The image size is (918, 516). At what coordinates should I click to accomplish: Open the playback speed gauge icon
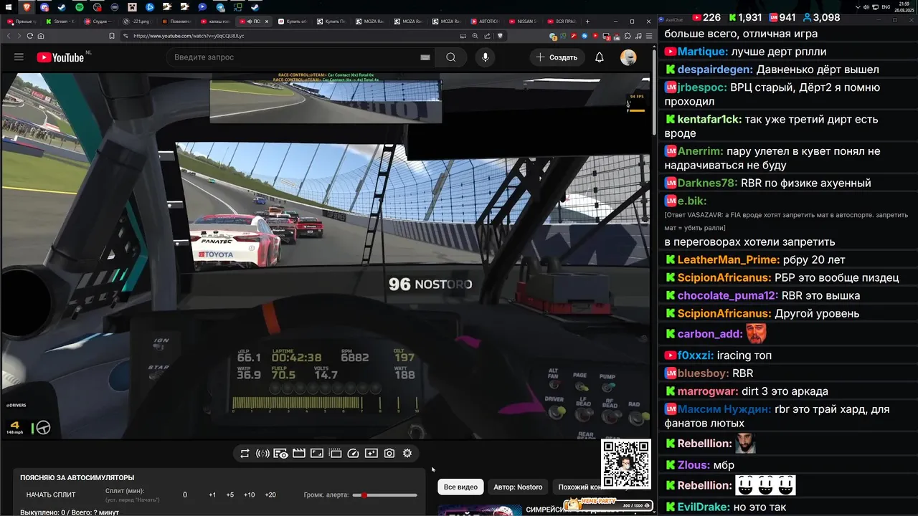click(x=353, y=454)
